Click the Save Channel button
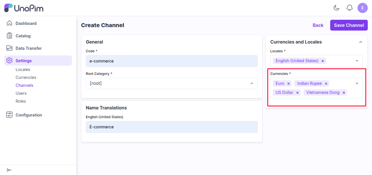 coord(349,25)
